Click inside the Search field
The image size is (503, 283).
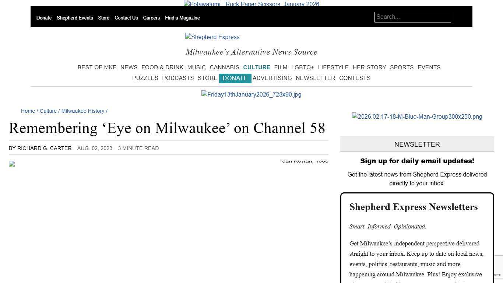(x=412, y=17)
